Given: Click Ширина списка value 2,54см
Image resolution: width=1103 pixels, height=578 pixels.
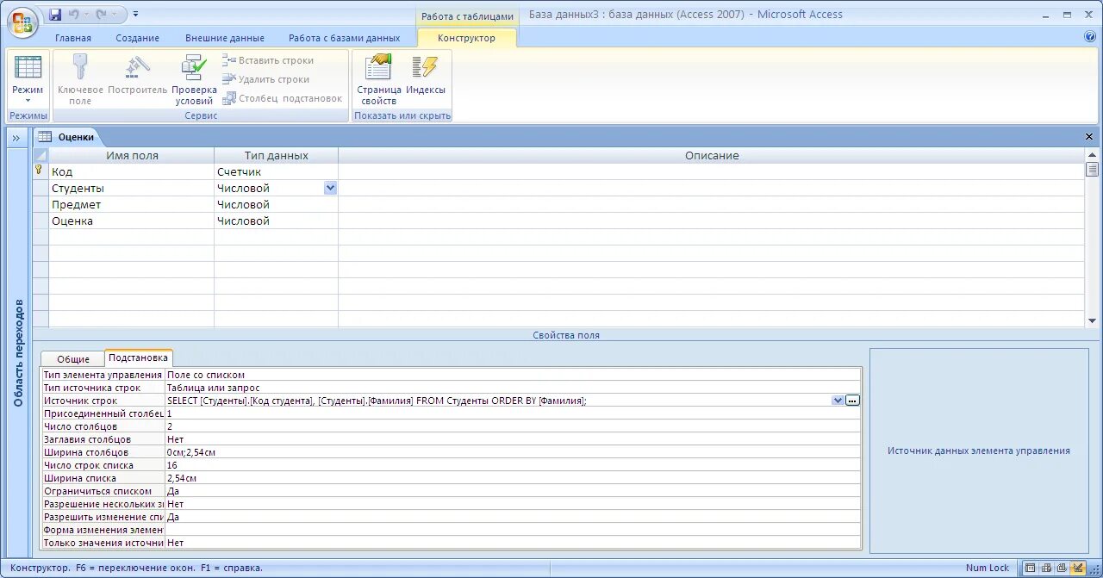Looking at the screenshot, I should tap(513, 478).
